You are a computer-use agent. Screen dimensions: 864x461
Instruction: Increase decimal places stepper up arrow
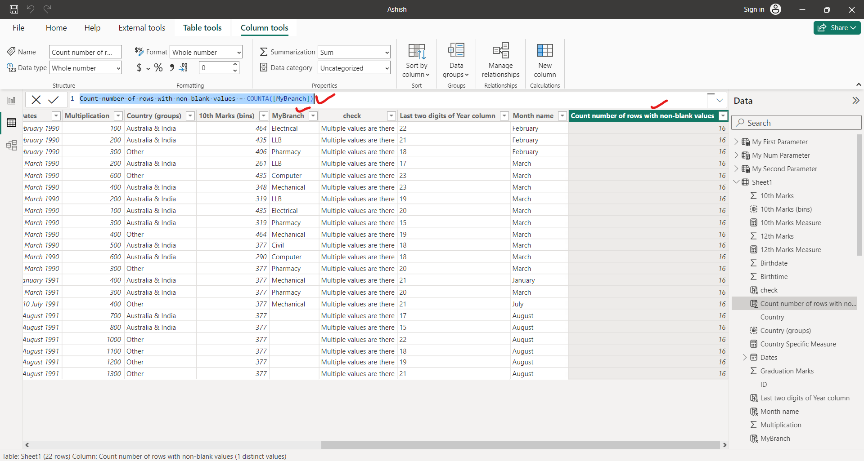[235, 64]
